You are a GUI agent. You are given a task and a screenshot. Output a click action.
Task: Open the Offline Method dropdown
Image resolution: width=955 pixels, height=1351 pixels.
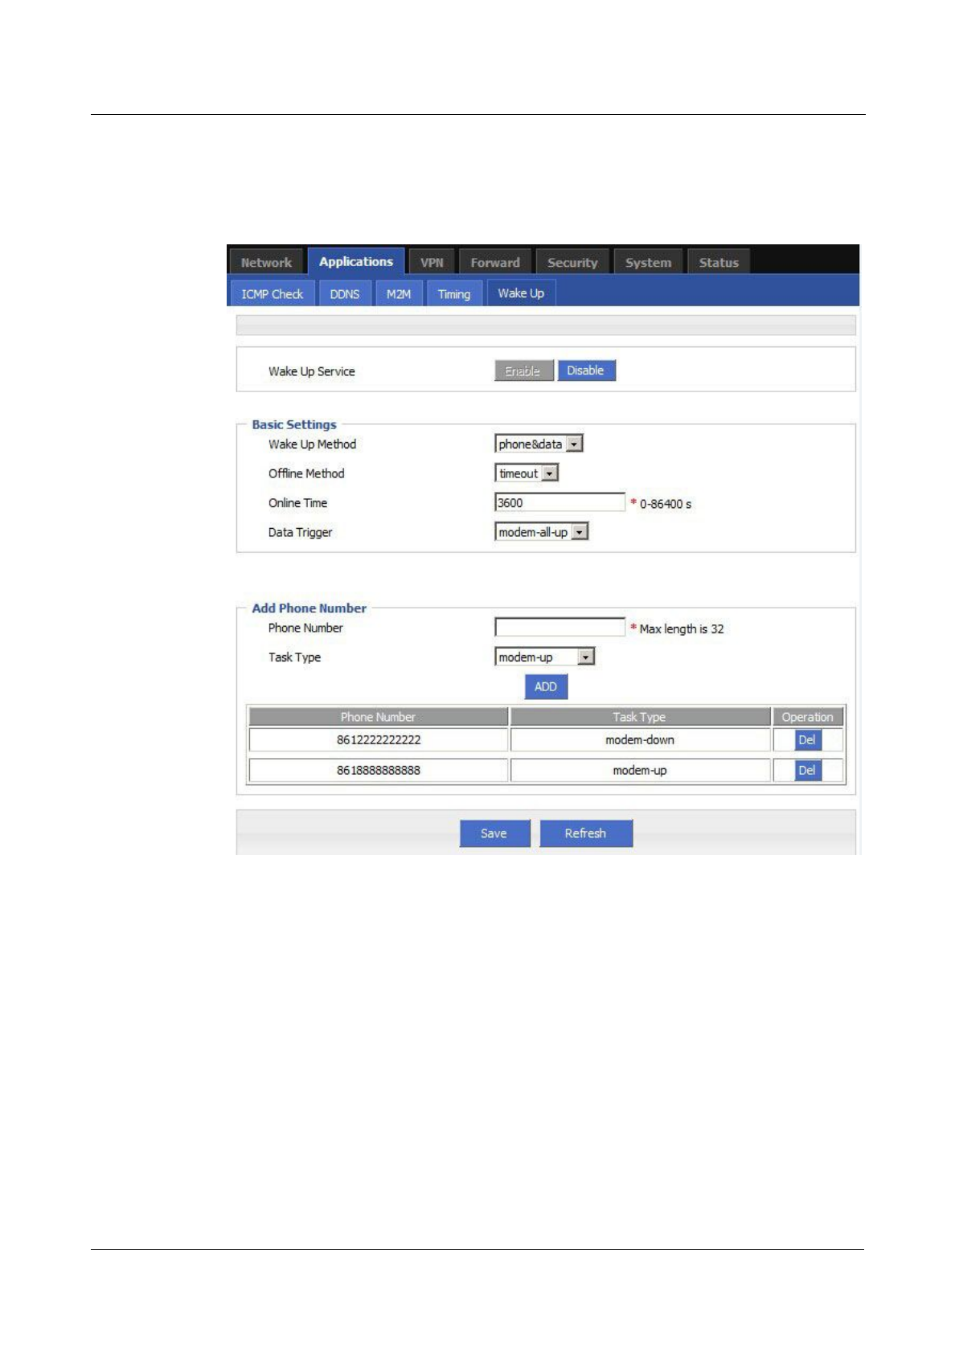527,473
